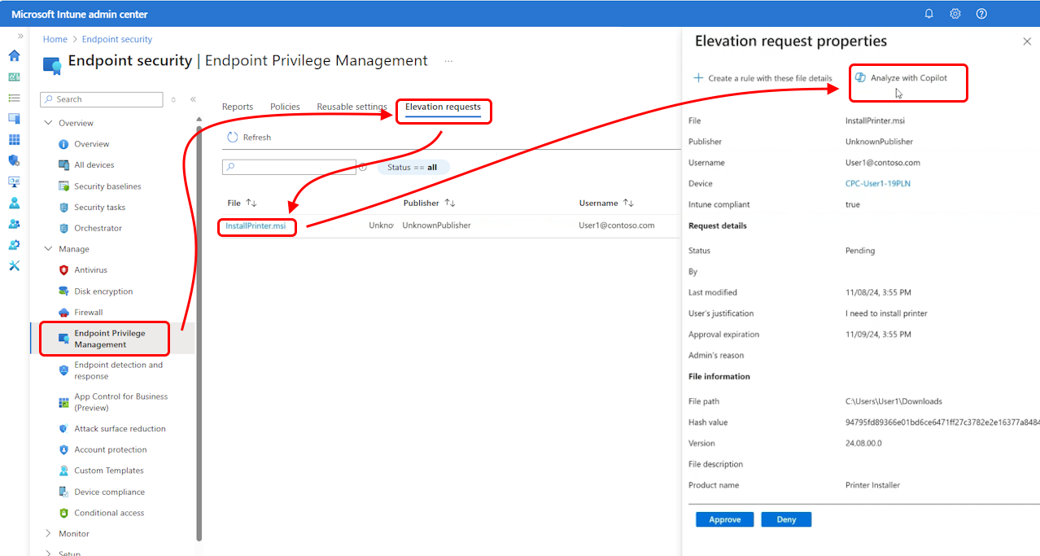Collapse the Manage section in the sidebar
Viewport: 1040px width, 556px height.
click(x=49, y=249)
